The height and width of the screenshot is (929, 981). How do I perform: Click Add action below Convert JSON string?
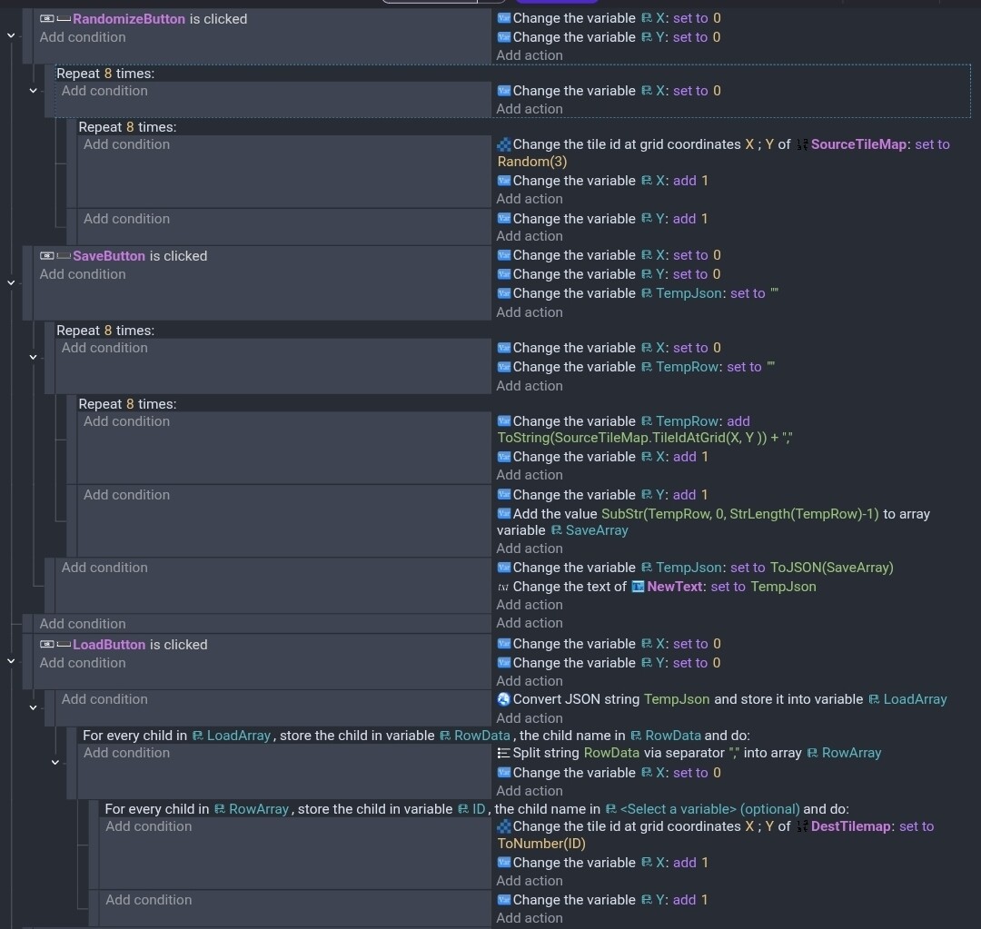[530, 718]
